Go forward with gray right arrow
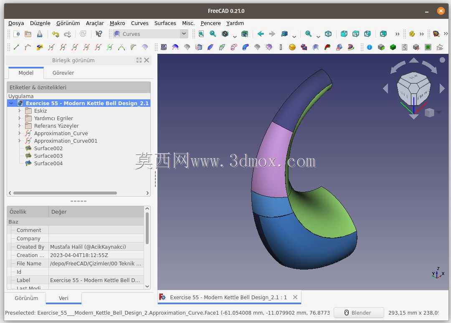 [272, 34]
